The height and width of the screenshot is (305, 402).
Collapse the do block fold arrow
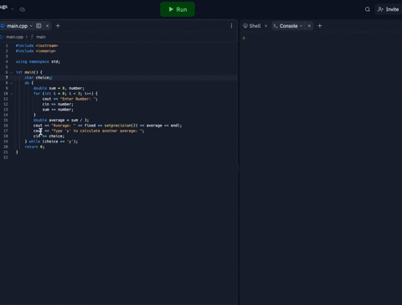12,83
